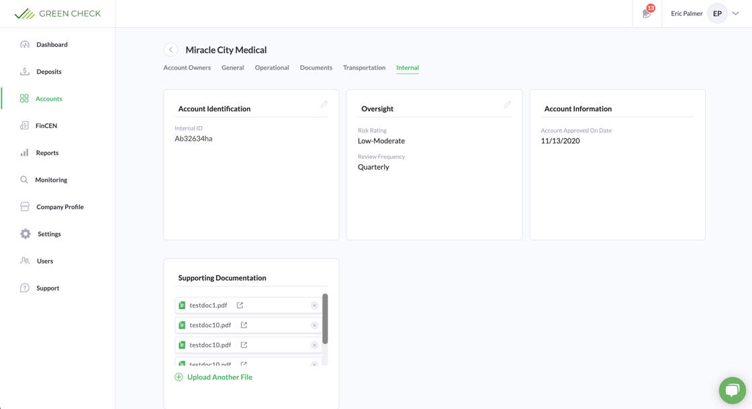752x409 pixels.
Task: Open the first testdoc10.pdf external link icon
Action: tap(244, 325)
